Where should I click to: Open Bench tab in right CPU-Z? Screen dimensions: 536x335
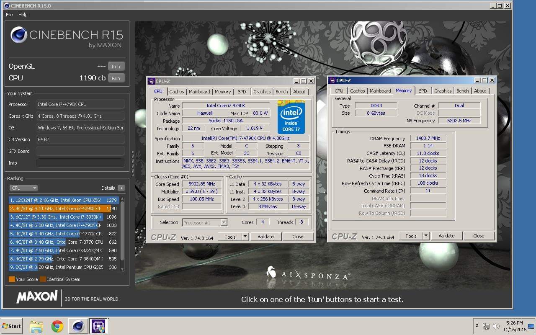click(463, 91)
